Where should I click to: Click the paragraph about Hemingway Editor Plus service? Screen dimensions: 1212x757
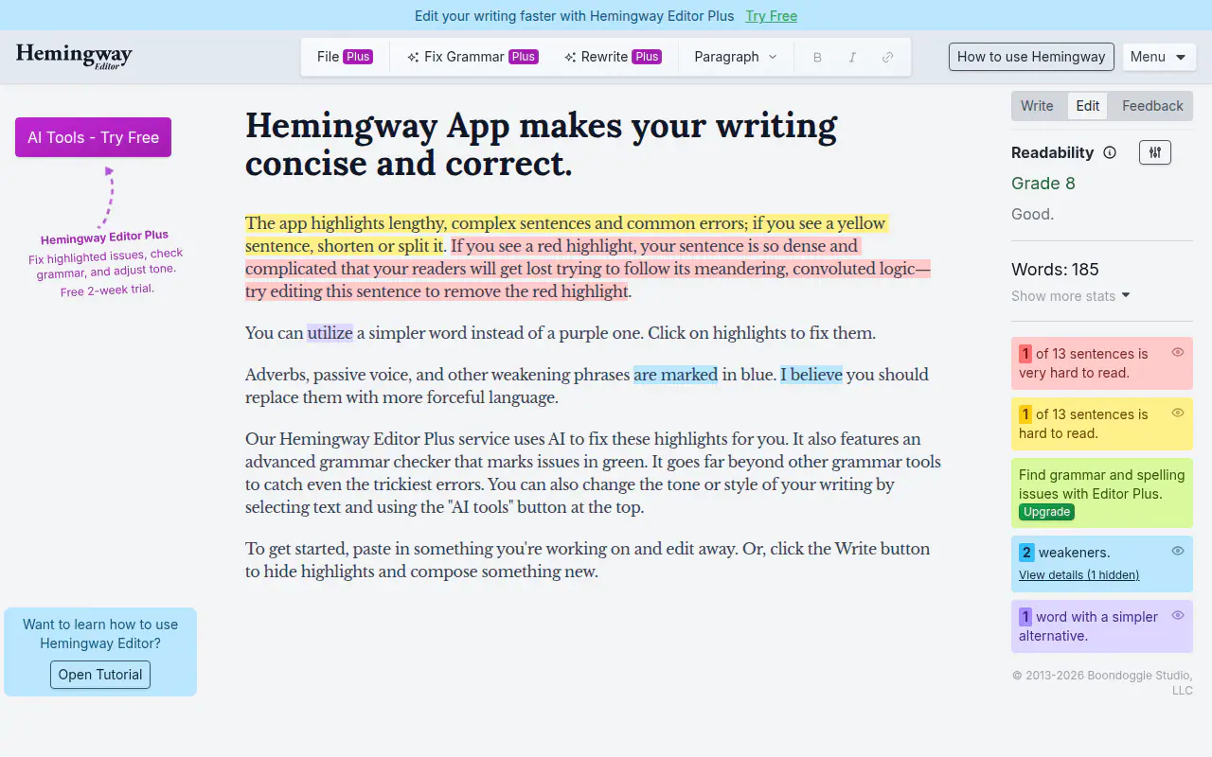593,473
